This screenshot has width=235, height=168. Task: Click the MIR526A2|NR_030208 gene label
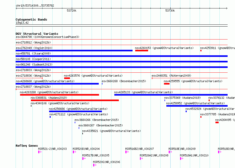point(154,155)
